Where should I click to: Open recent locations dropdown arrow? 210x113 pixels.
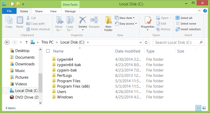(x=21, y=42)
